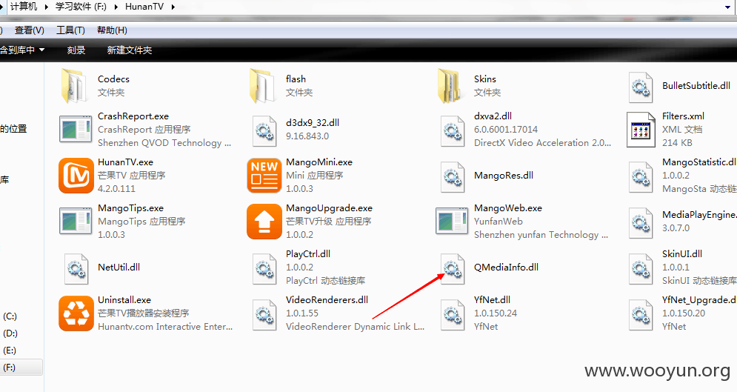Select the QMediaInfo.dll file icon

(x=453, y=269)
